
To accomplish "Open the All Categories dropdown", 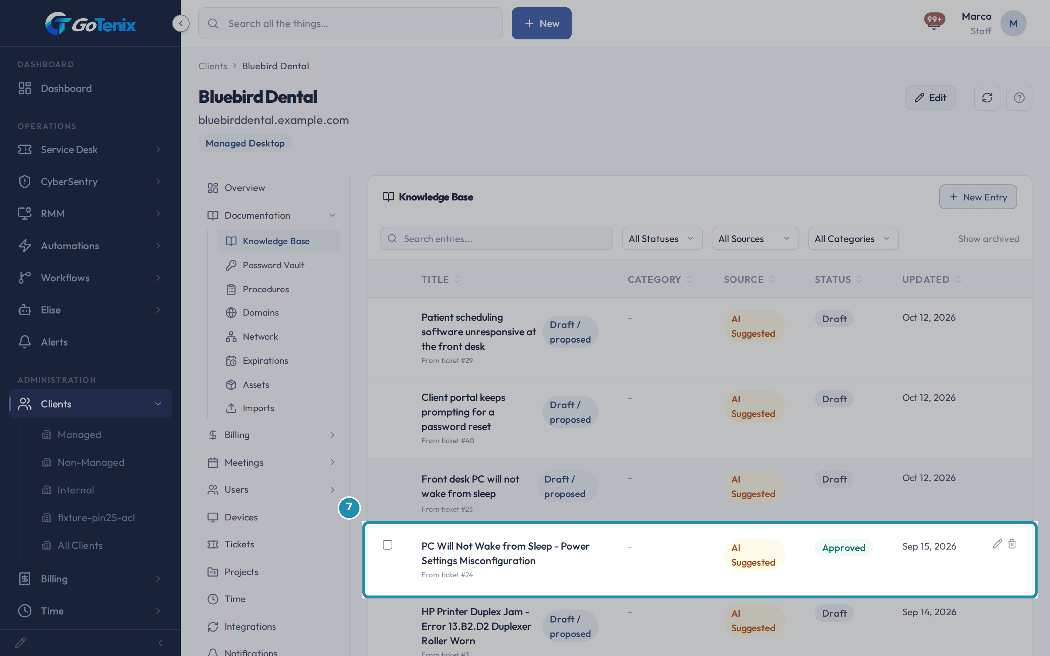I will pyautogui.click(x=853, y=239).
